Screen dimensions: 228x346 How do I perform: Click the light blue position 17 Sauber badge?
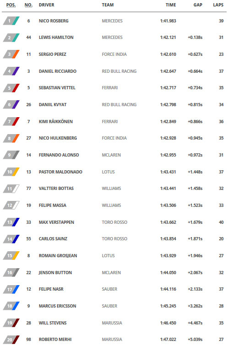11,289
